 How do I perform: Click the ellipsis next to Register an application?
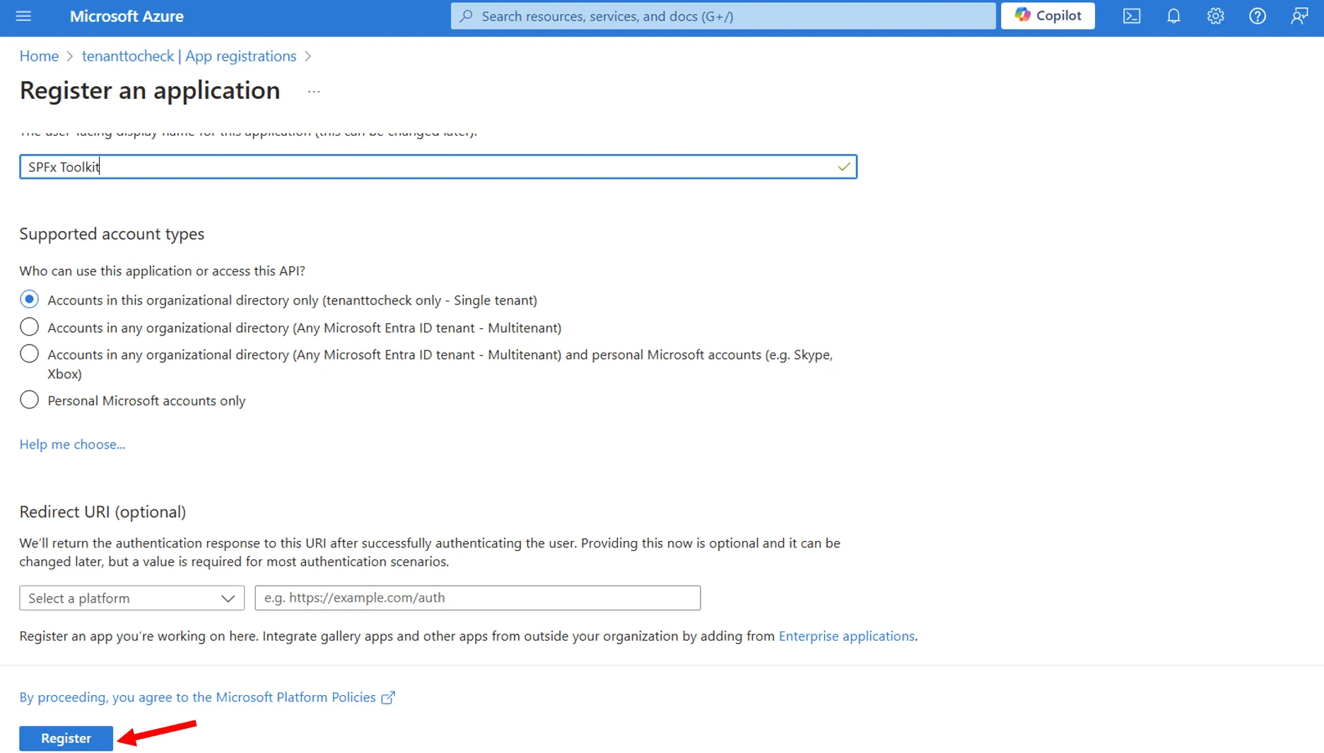pyautogui.click(x=314, y=92)
